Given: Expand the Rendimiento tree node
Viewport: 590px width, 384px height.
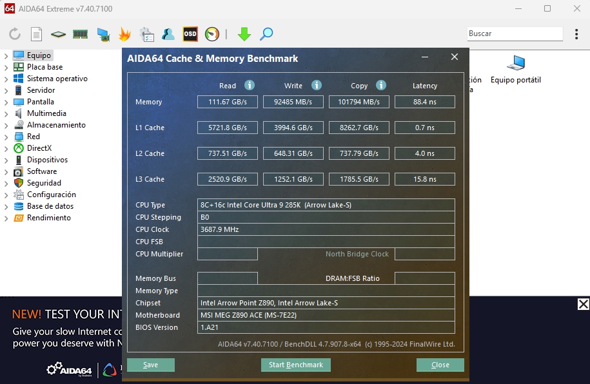Looking at the screenshot, I should coord(6,219).
